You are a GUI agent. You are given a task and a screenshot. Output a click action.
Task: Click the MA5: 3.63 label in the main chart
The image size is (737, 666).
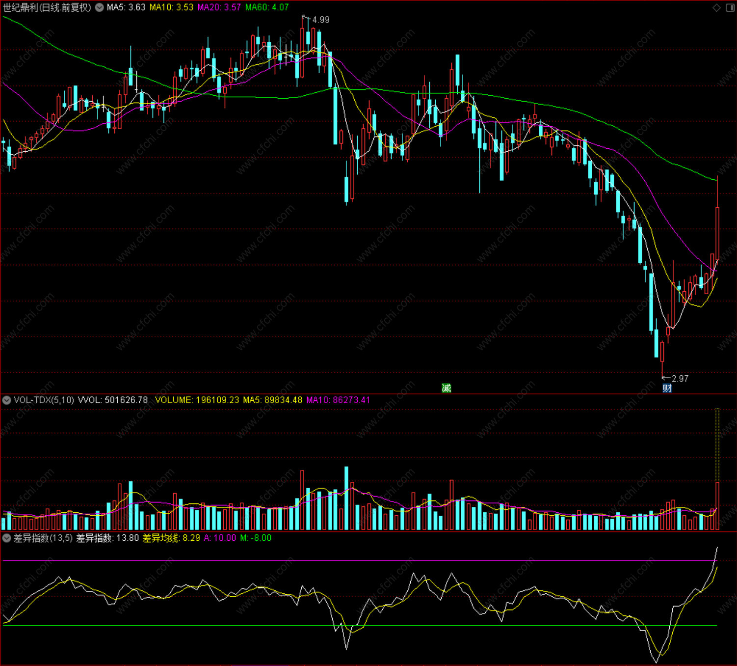(x=126, y=7)
